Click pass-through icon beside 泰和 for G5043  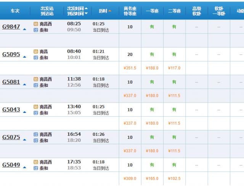coord(36,113)
